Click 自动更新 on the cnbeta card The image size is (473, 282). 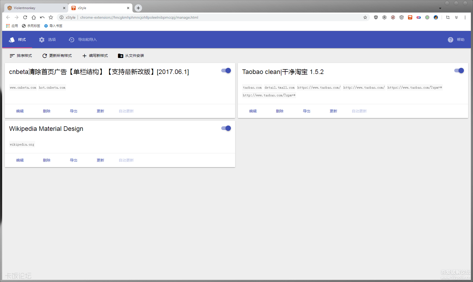tap(126, 111)
